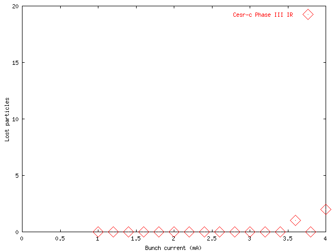Screen dimensions: 335x251
Task: Click the diamond marker in the legend
Action: click(x=308, y=15)
